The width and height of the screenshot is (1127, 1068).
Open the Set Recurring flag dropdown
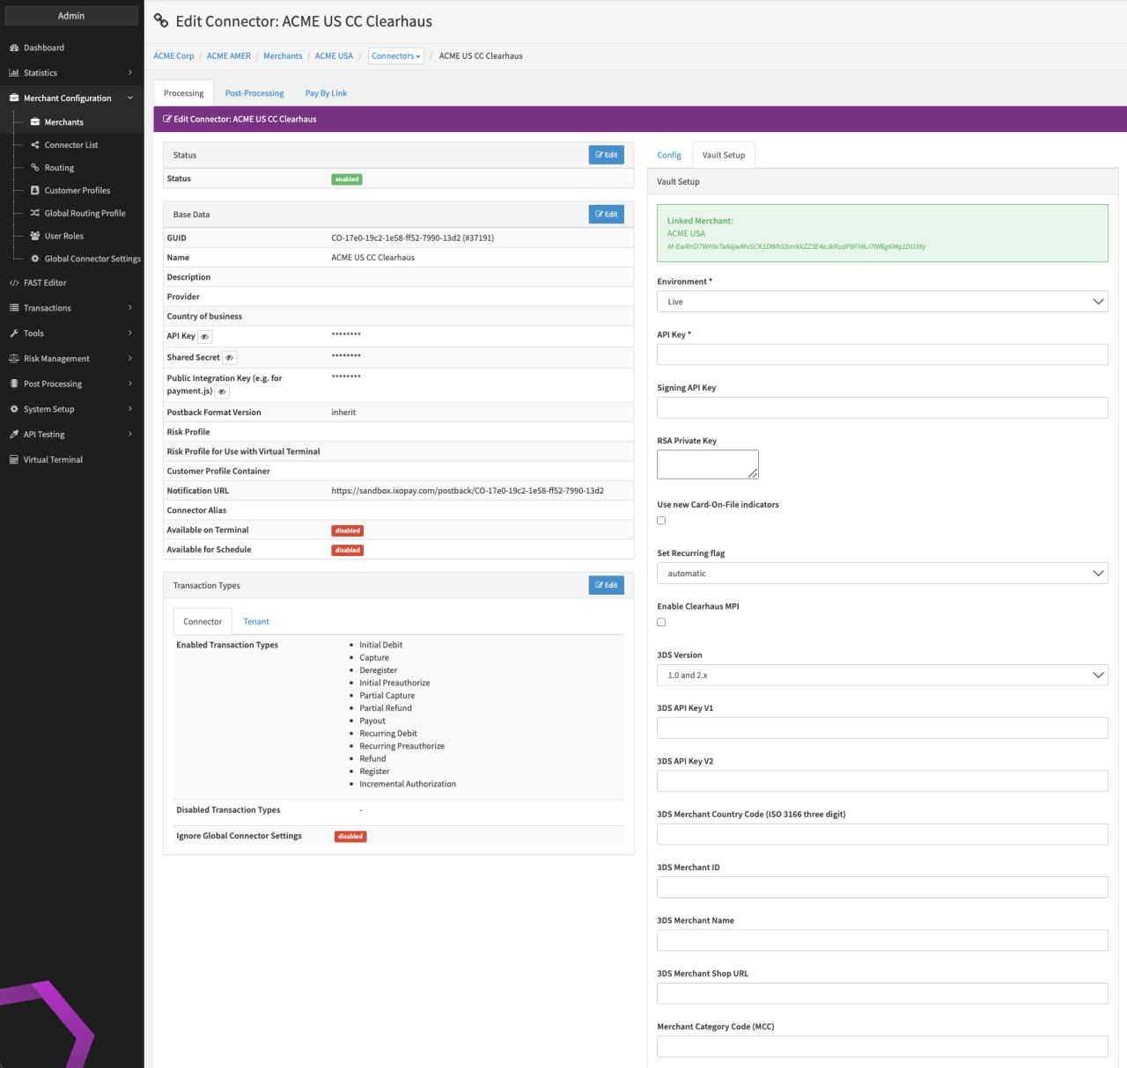click(881, 574)
